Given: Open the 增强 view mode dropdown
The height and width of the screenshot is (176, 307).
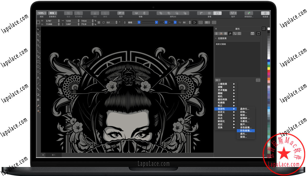Looking at the screenshot, I should [x=53, y=13].
